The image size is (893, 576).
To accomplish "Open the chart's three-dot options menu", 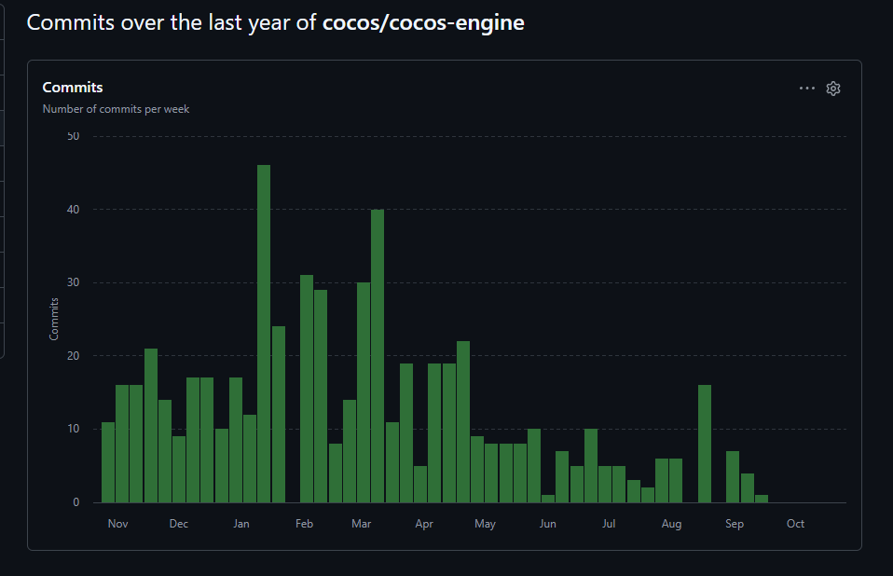I will [807, 89].
